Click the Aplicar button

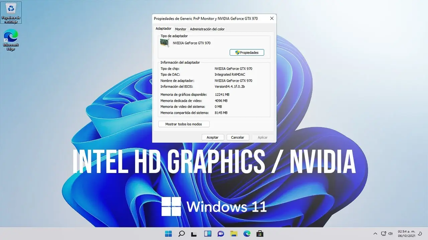[x=263, y=137]
